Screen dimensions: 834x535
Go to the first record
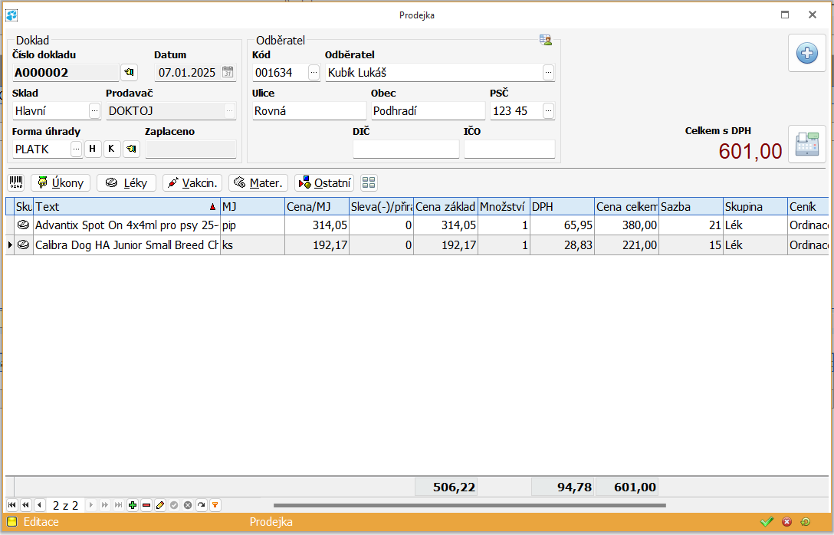(12, 505)
